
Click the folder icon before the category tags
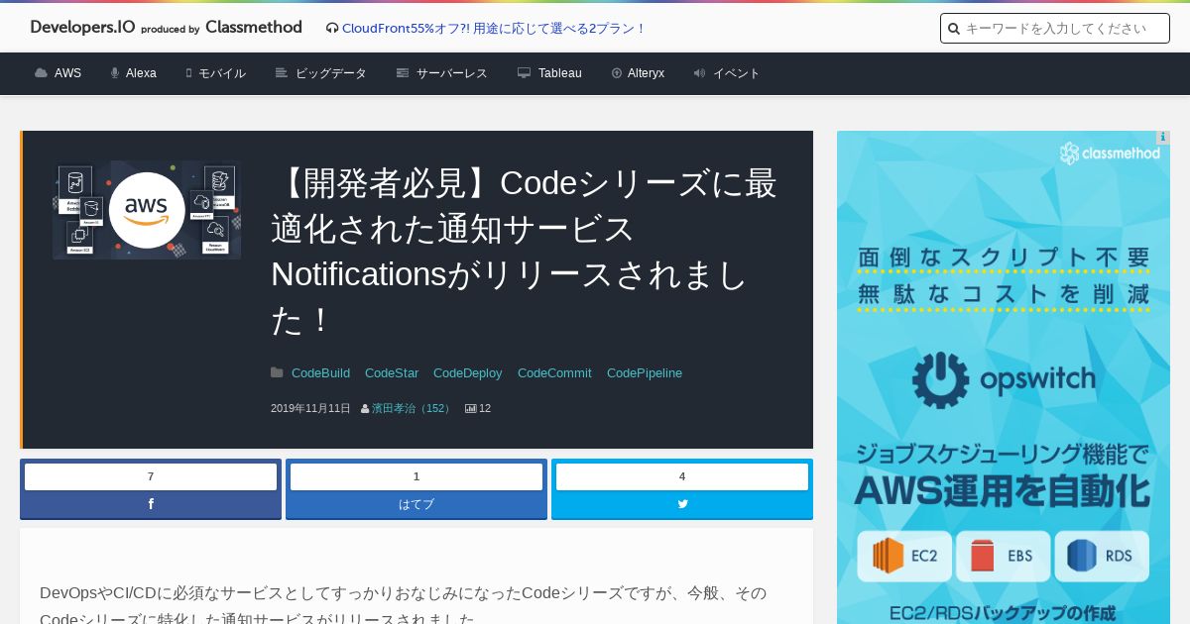[277, 372]
